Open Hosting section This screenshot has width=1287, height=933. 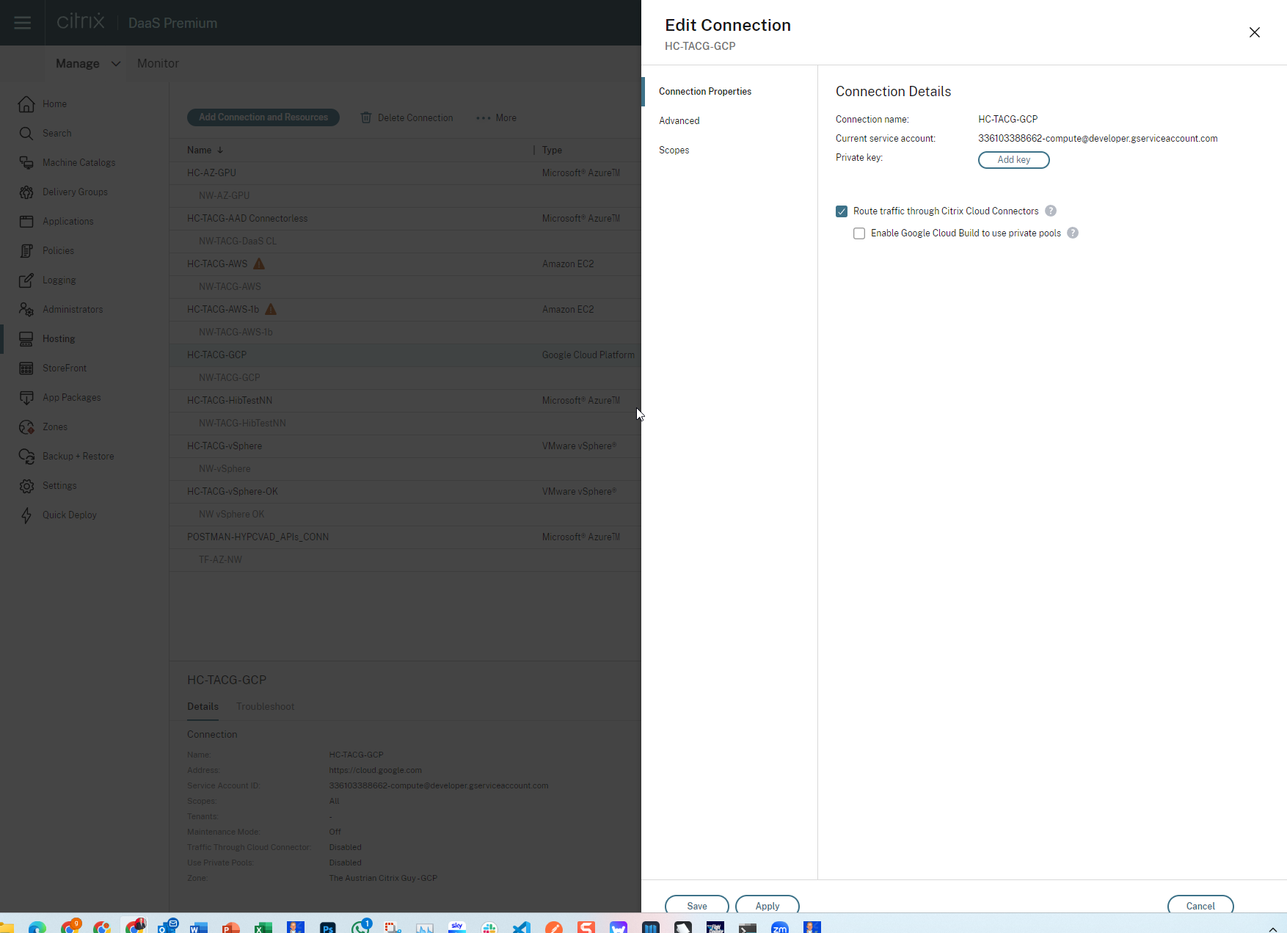click(x=59, y=338)
